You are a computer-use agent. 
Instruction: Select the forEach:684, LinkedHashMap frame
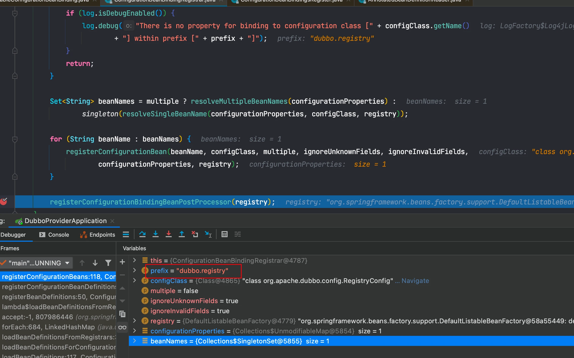click(x=58, y=327)
